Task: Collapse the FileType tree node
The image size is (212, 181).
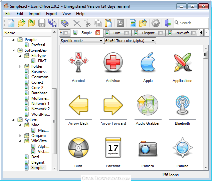Action: coord(20,56)
